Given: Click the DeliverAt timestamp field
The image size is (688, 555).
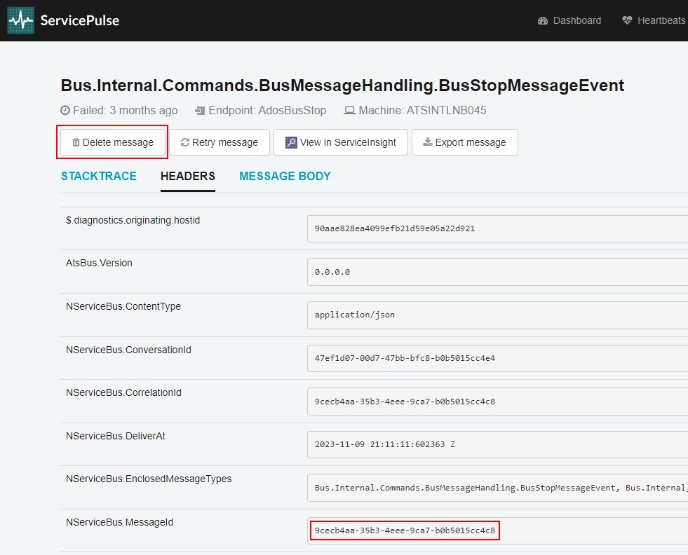Looking at the screenshot, I should [x=497, y=445].
